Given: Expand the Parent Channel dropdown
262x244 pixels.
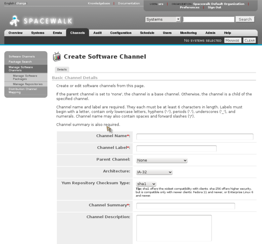Looking at the screenshot, I should pyautogui.click(x=162, y=160).
